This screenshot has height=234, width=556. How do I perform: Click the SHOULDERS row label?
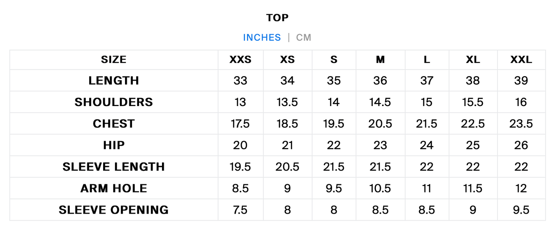pos(114,102)
